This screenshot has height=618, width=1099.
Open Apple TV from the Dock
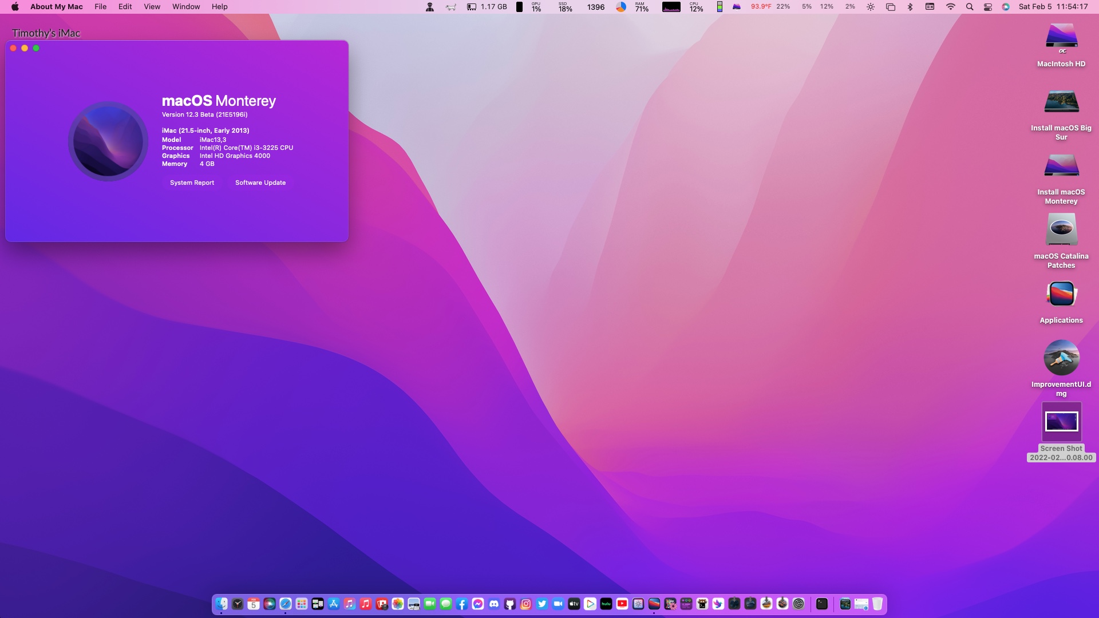pyautogui.click(x=574, y=604)
